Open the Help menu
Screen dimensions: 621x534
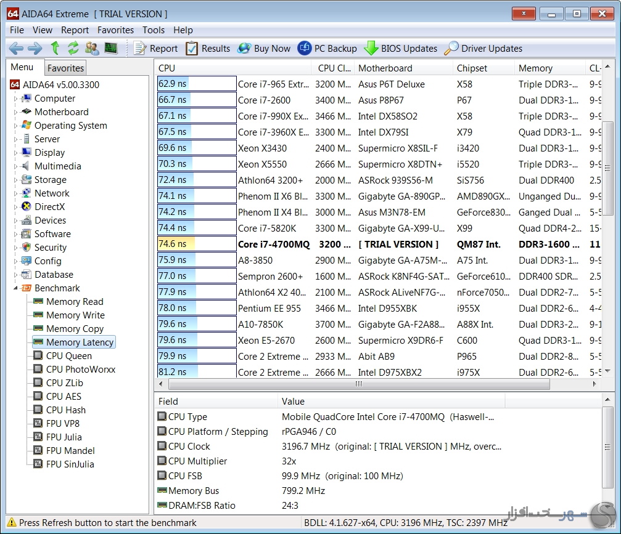pos(183,30)
